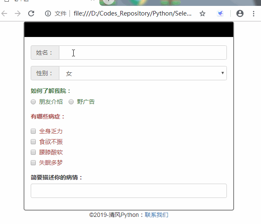This screenshot has width=261, height=224.
Task: Click the 姓名： label
Action: (x=44, y=53)
